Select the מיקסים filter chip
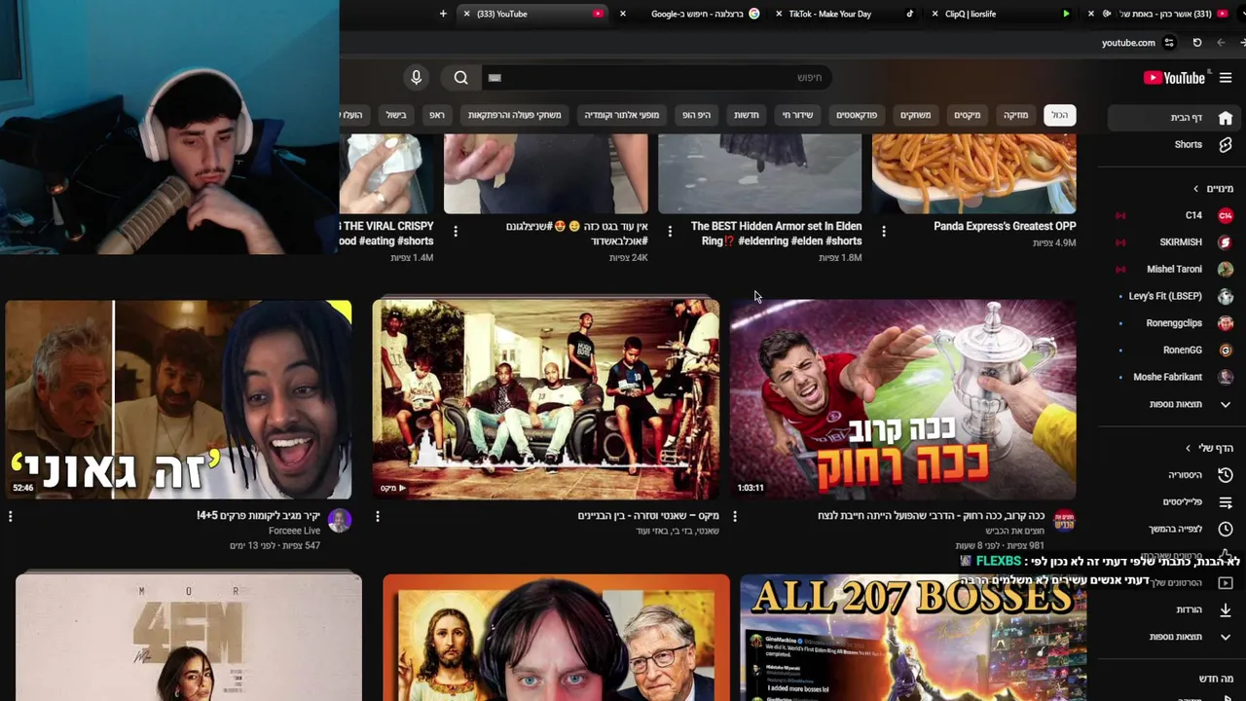Viewport: 1246px width, 701px height. 968,115
